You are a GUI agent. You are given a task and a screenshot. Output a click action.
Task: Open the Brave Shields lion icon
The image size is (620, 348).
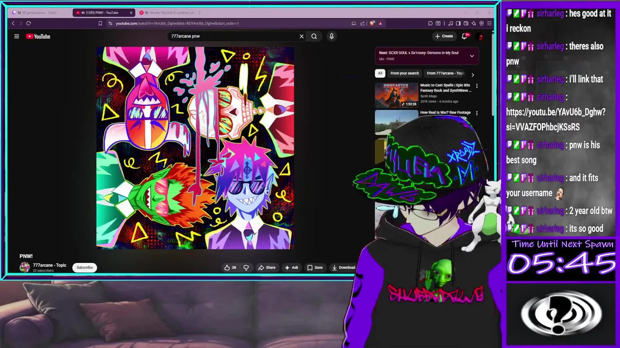pyautogui.click(x=372, y=23)
